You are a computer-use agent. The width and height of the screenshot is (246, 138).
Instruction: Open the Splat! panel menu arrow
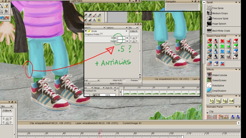(236, 2)
